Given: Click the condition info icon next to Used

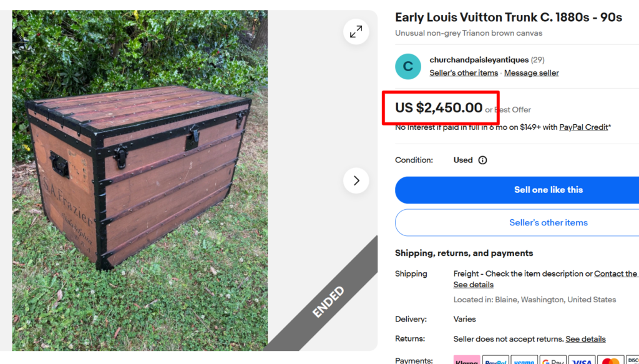Looking at the screenshot, I should 484,160.
